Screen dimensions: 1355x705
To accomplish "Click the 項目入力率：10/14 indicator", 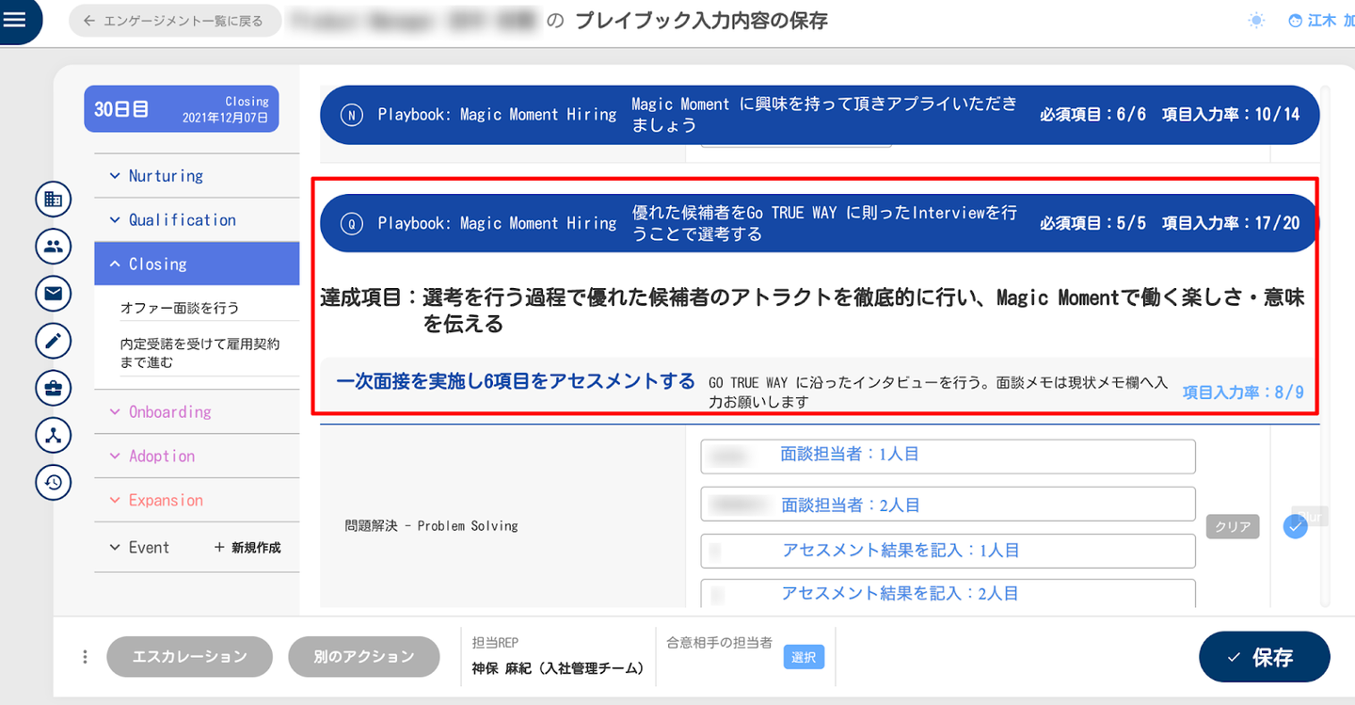I will [1231, 115].
